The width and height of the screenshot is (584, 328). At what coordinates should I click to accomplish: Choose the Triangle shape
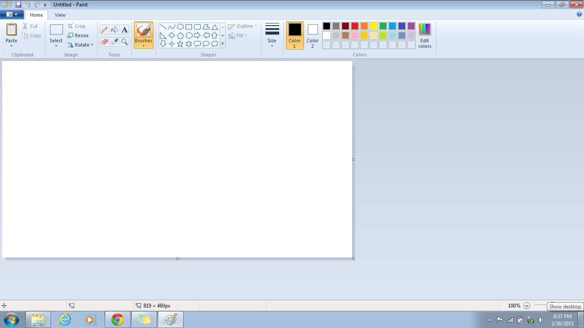coord(215,27)
